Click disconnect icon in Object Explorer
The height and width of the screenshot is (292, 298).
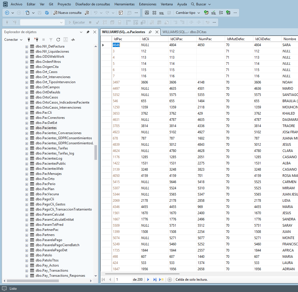36,40
